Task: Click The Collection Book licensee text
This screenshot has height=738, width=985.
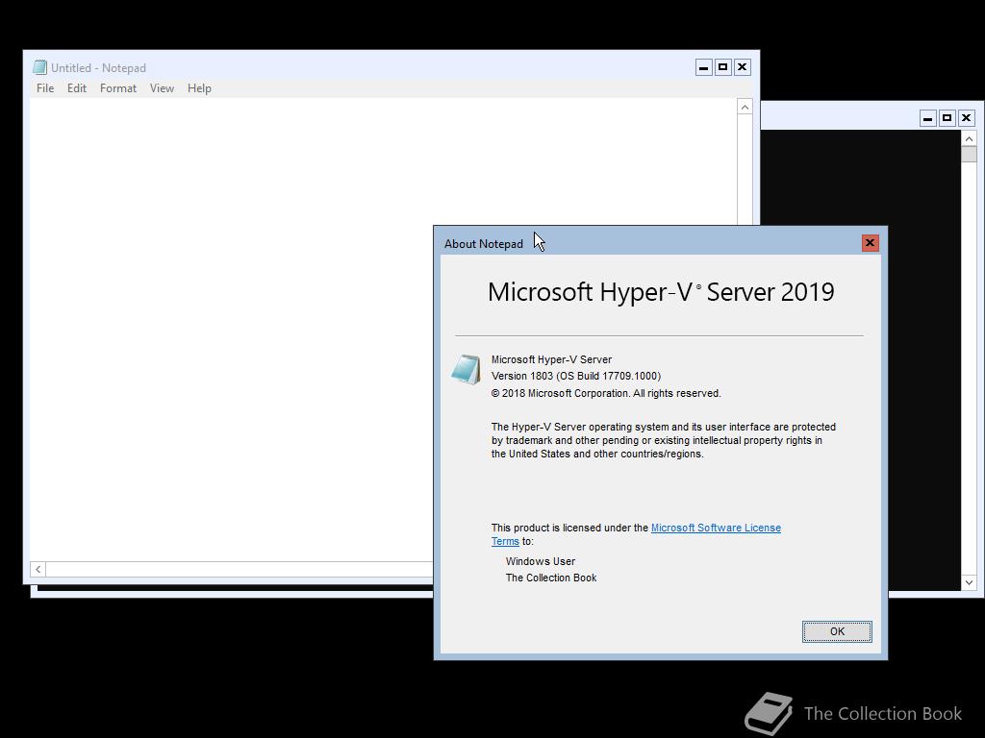Action: (x=551, y=578)
